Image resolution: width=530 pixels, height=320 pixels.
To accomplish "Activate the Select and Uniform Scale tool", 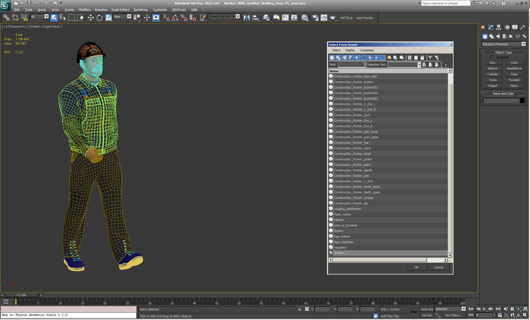I will point(109,18).
